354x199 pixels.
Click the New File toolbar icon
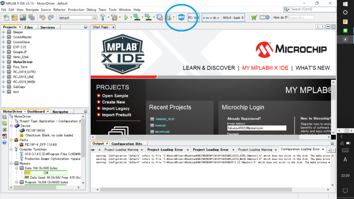pos(6,18)
